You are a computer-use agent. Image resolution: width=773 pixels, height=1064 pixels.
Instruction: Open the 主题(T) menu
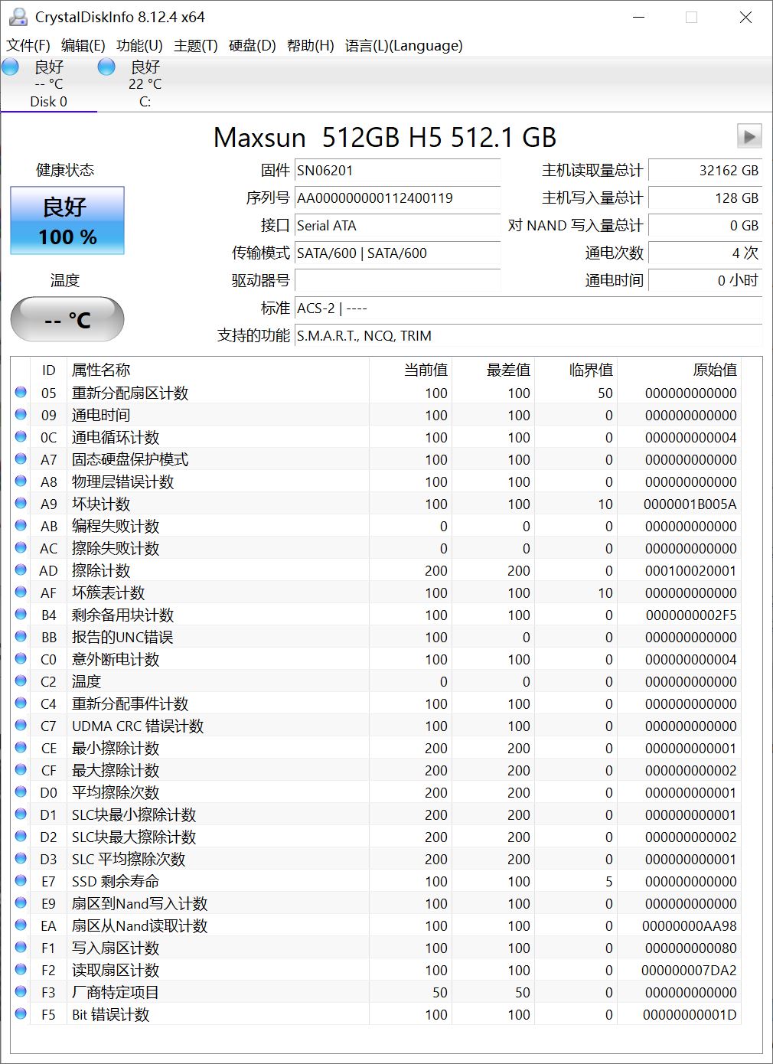click(197, 46)
